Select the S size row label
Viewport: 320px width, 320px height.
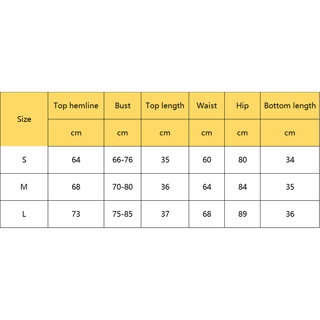24,160
